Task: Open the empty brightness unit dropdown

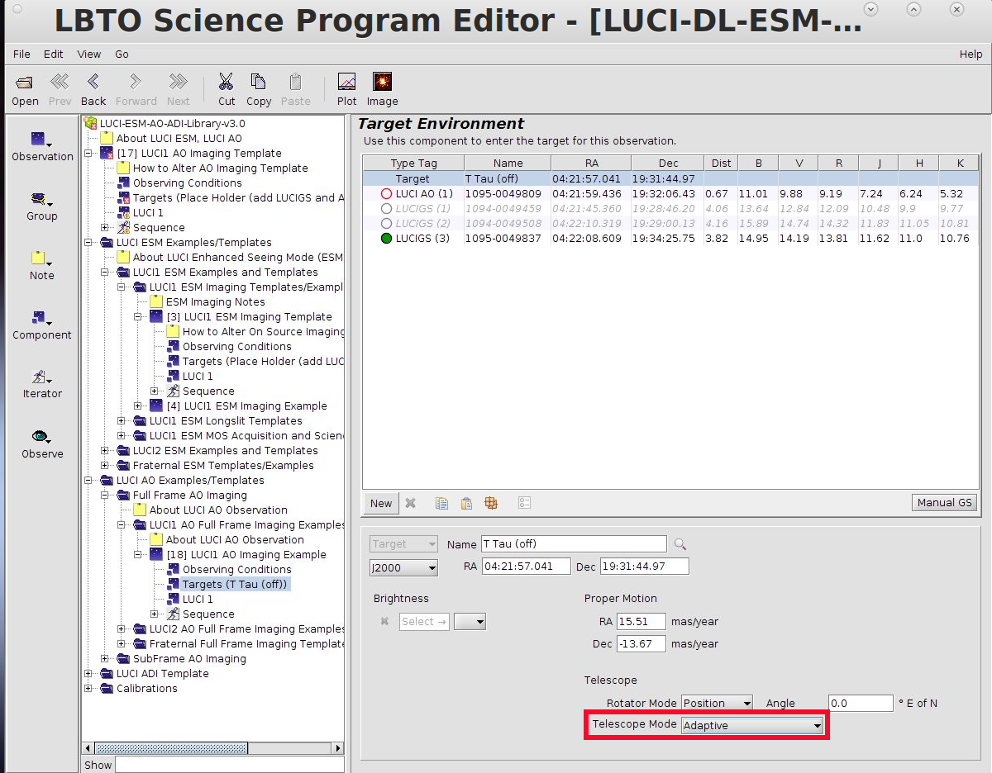Action: (470, 621)
